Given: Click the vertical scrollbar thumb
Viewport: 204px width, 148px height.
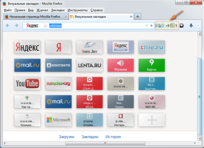Looking at the screenshot, I should tap(199, 97).
